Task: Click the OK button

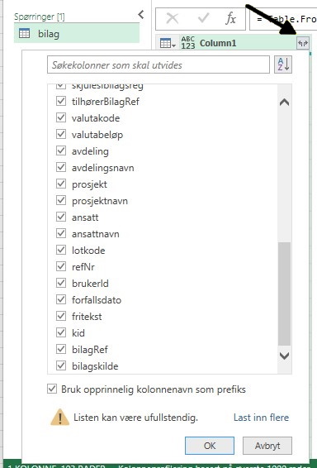Action: [210, 446]
